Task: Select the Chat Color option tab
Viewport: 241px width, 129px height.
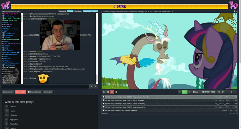Action: click(x=78, y=11)
